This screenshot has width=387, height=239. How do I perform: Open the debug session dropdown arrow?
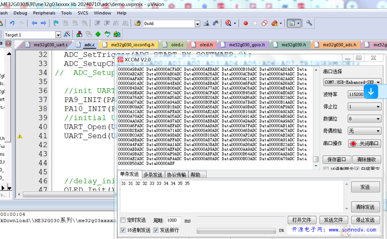[x=235, y=23]
